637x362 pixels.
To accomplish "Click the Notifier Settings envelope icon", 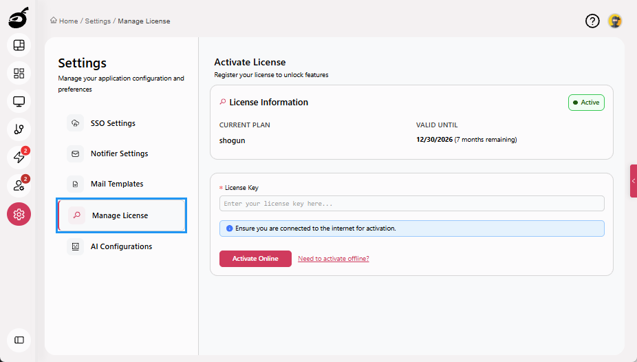I will 75,153.
